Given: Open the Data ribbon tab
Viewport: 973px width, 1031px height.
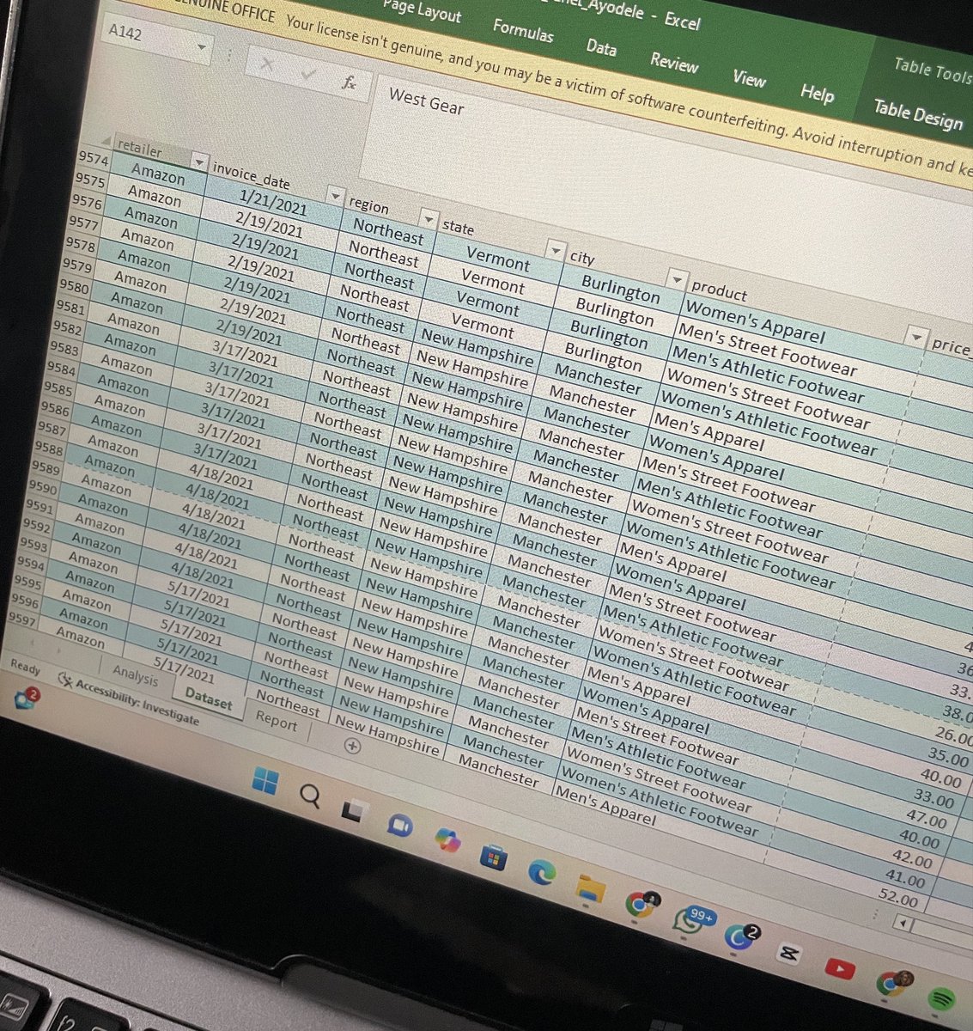Looking at the screenshot, I should point(601,49).
